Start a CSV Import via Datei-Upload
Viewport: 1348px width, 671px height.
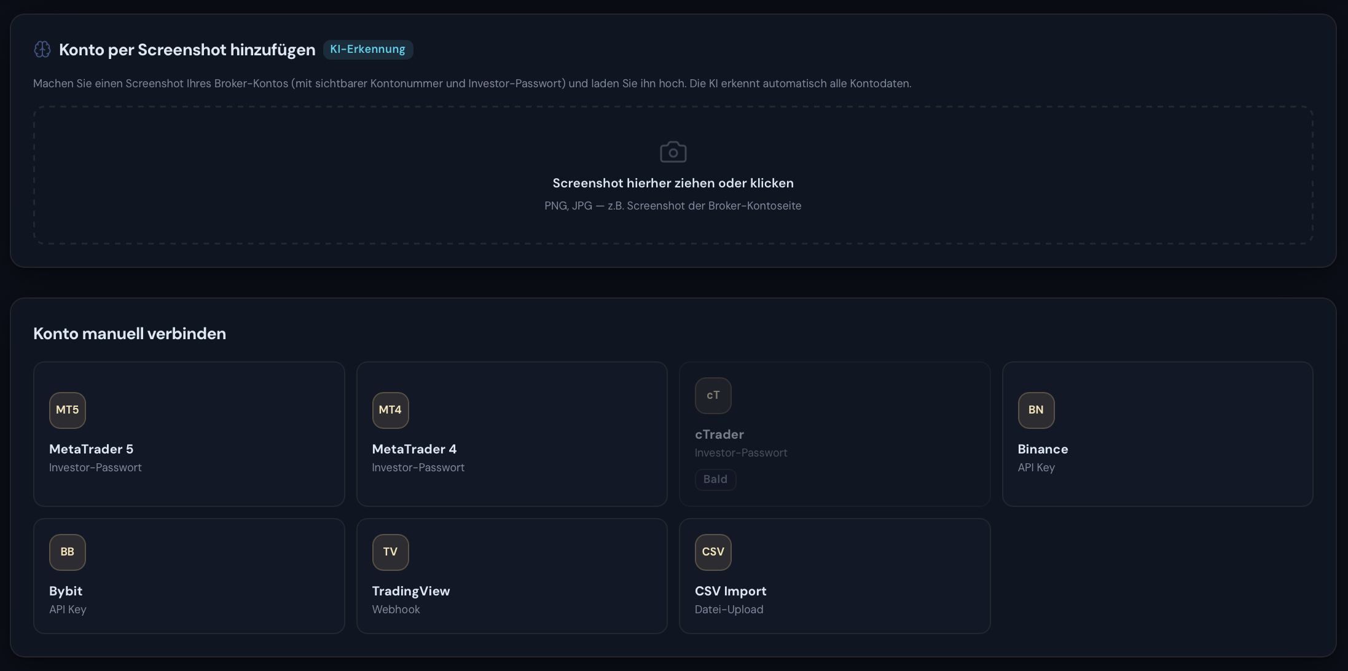point(834,576)
